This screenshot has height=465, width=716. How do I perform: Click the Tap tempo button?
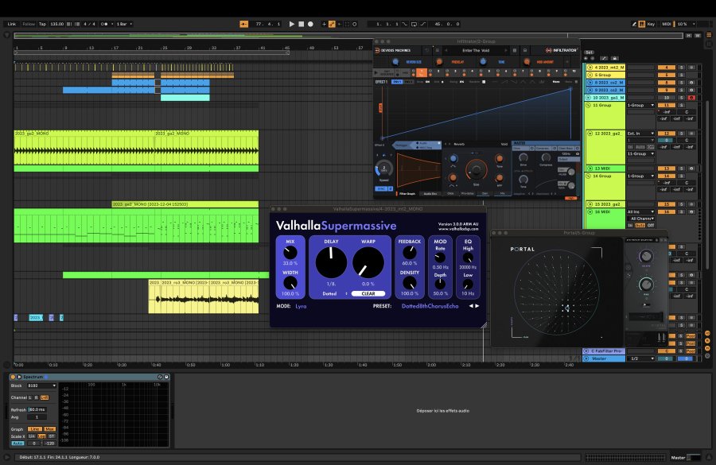tap(42, 24)
